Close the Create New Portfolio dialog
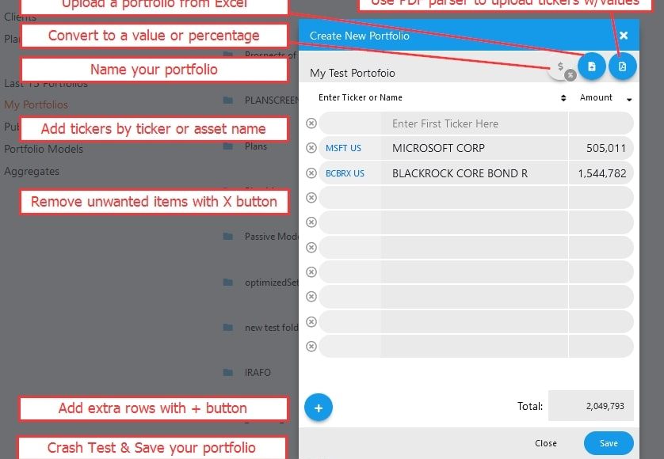Viewport: 664px width, 459px height. click(624, 36)
